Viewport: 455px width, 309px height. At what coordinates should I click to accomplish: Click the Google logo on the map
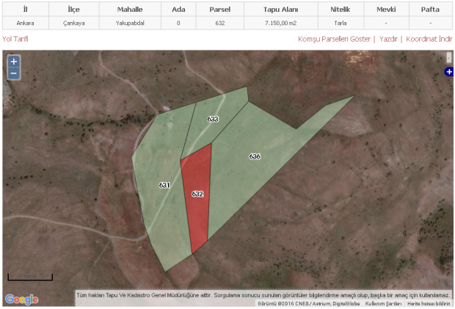click(21, 299)
